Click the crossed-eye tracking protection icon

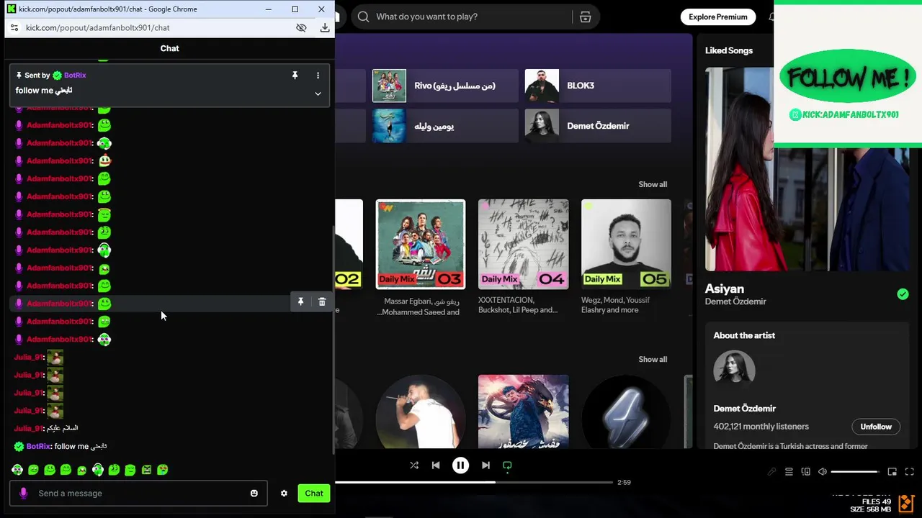pos(301,27)
